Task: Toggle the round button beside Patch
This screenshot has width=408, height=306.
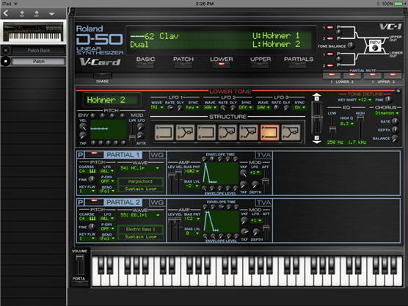Action: [x=5, y=62]
